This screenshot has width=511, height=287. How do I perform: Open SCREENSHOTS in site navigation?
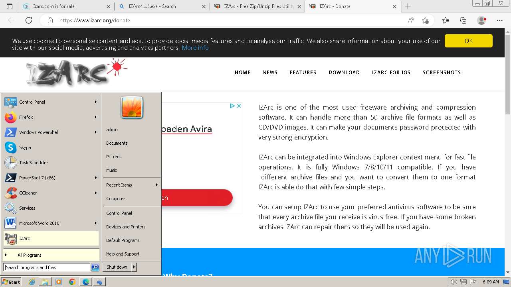[x=442, y=72]
